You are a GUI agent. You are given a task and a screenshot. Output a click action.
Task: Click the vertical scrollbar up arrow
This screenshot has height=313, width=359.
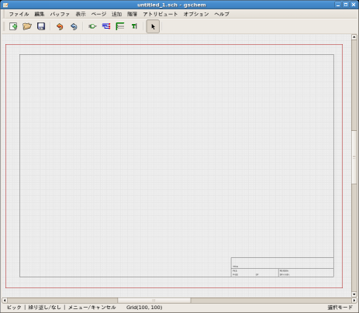354,37
